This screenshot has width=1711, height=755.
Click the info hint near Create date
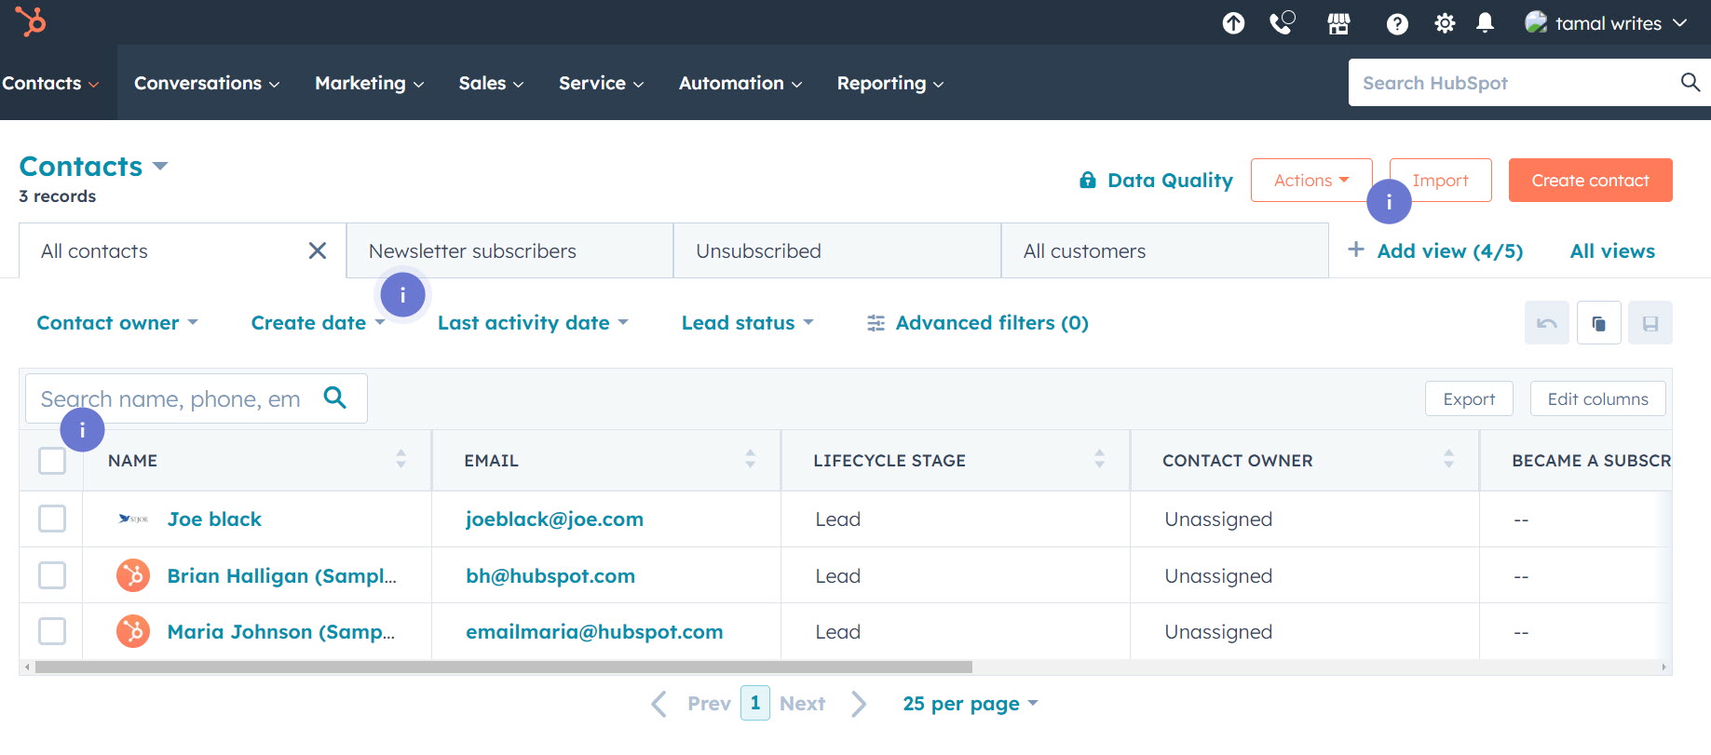pyautogui.click(x=402, y=295)
